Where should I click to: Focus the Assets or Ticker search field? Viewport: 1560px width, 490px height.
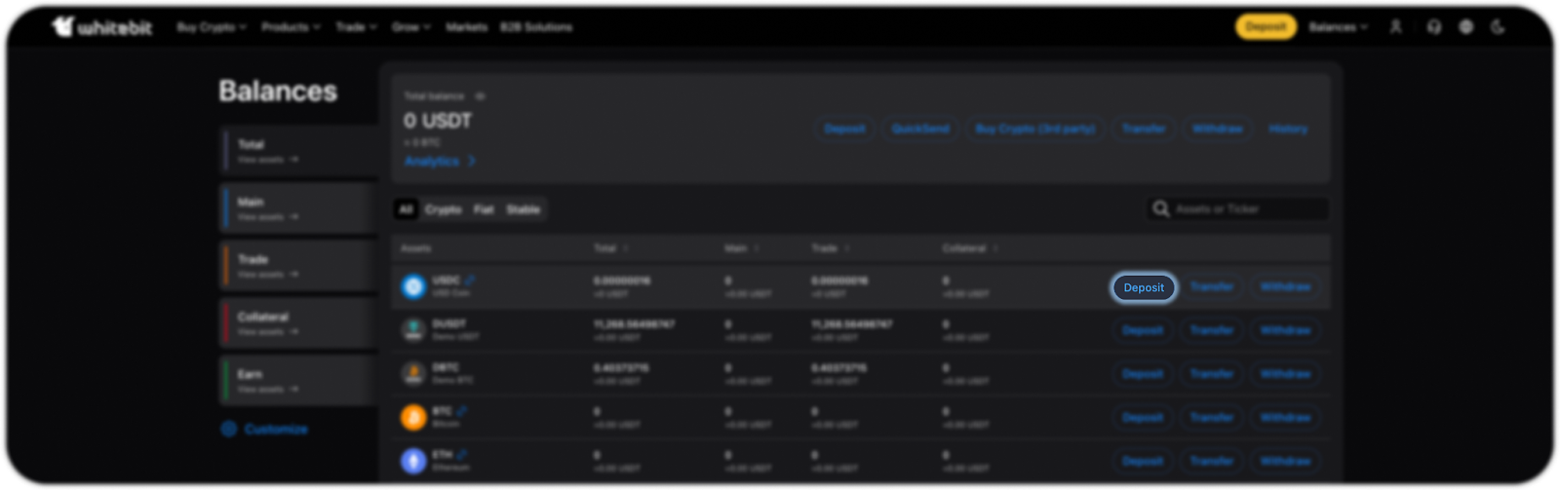(1246, 208)
